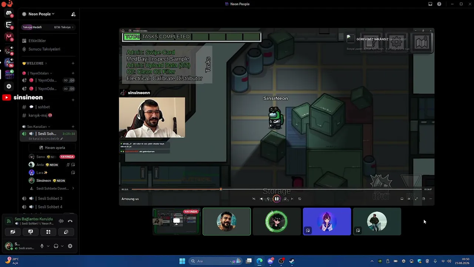
Task: Click the Add a Server plus icon
Action: point(9,86)
